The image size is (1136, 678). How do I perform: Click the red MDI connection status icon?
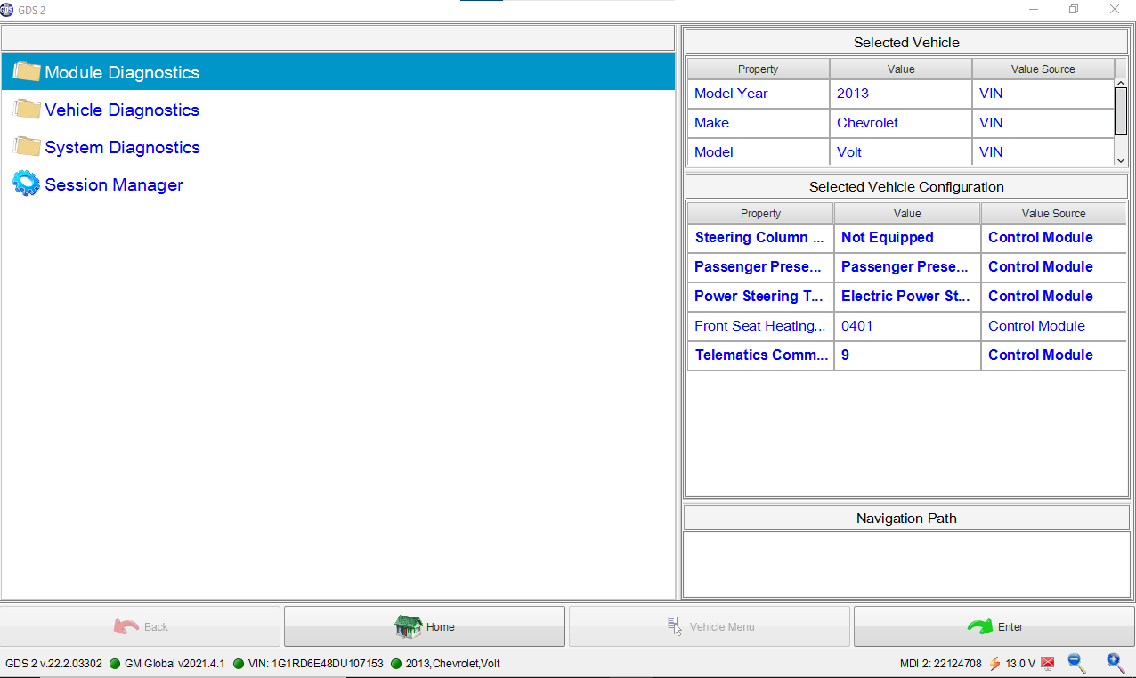(1048, 664)
